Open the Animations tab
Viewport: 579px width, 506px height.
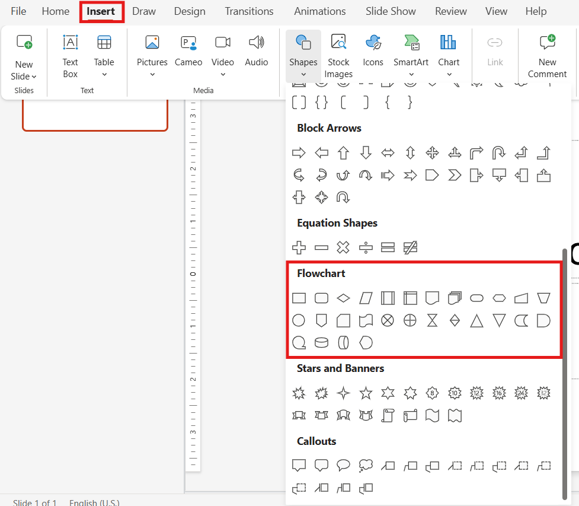pyautogui.click(x=320, y=11)
